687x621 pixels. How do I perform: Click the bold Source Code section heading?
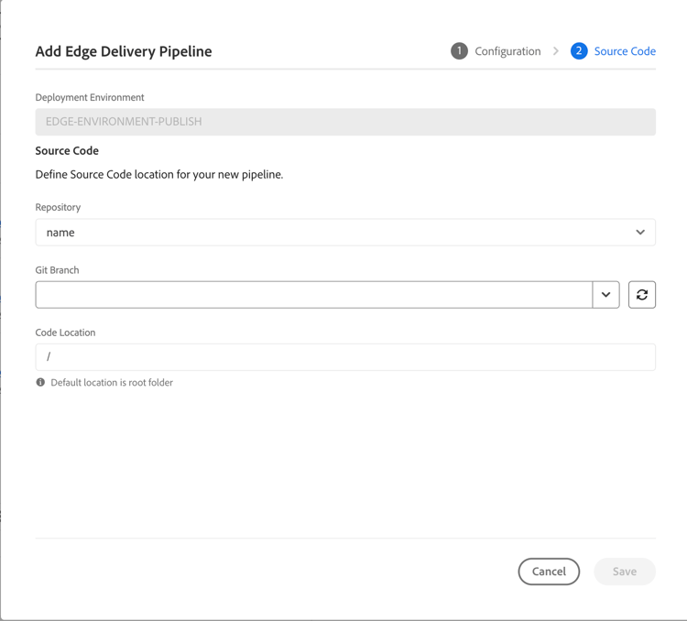pyautogui.click(x=67, y=150)
